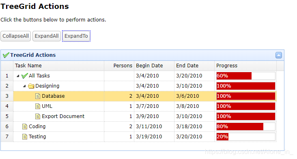Click the ExpandAll button
Viewport: 297px width, 159px height.
point(47,36)
